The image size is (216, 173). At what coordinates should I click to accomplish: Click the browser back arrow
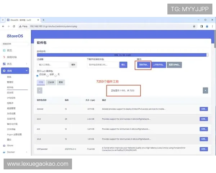4,26
